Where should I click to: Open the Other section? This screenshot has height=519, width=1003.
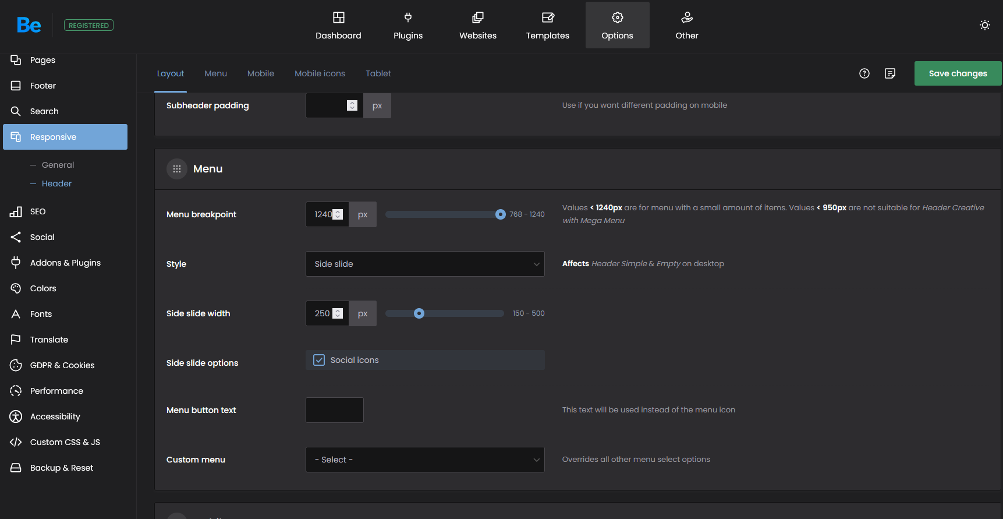(x=687, y=25)
